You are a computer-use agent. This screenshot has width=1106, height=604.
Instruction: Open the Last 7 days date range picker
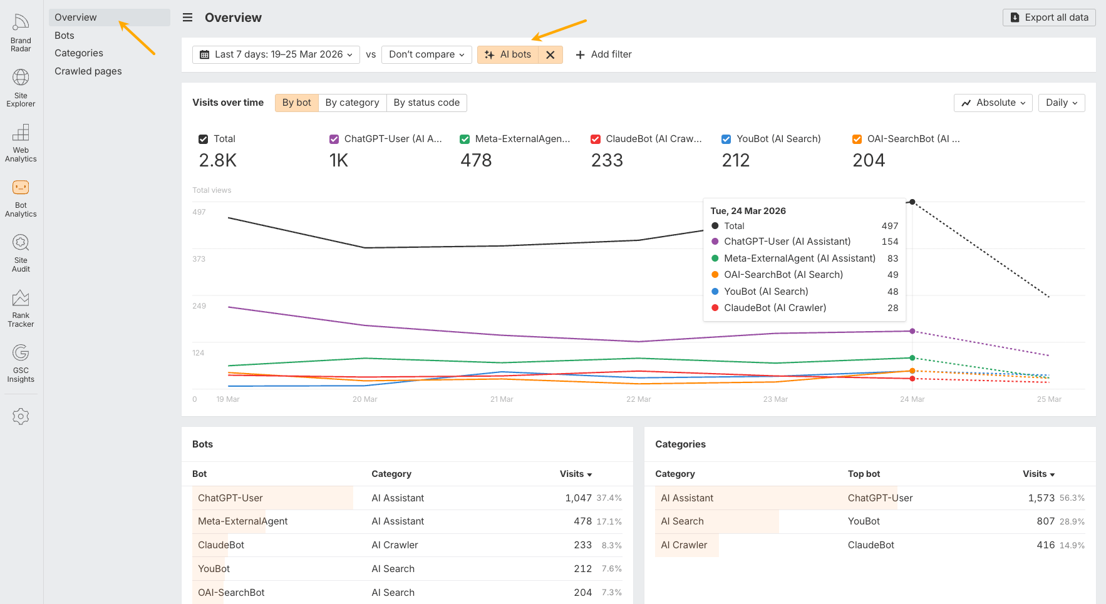[276, 54]
